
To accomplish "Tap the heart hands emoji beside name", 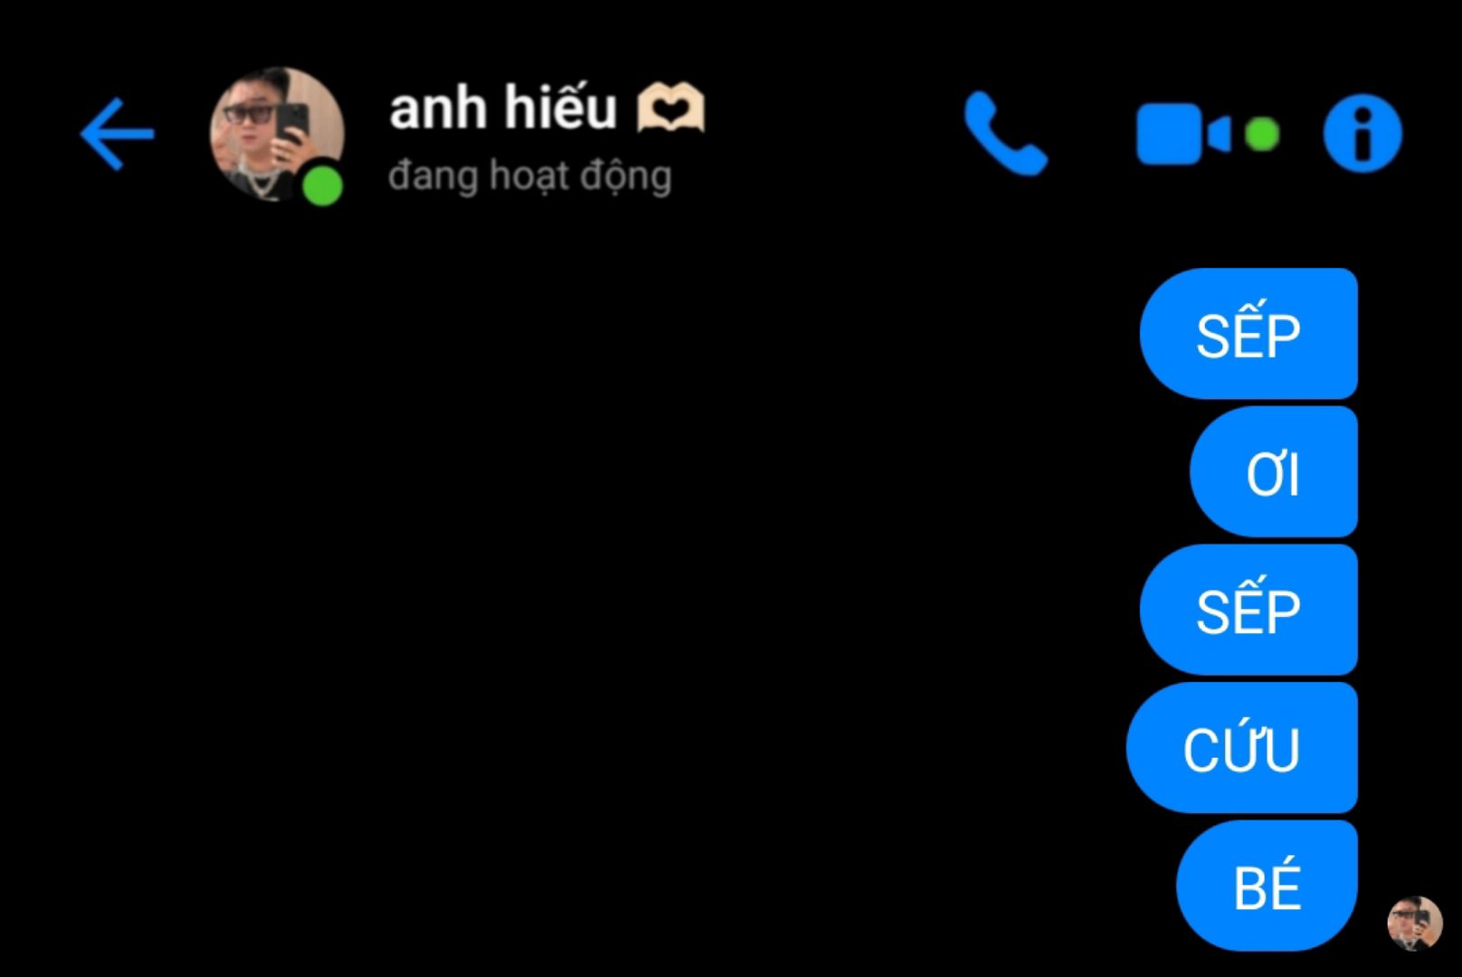I will 670,109.
